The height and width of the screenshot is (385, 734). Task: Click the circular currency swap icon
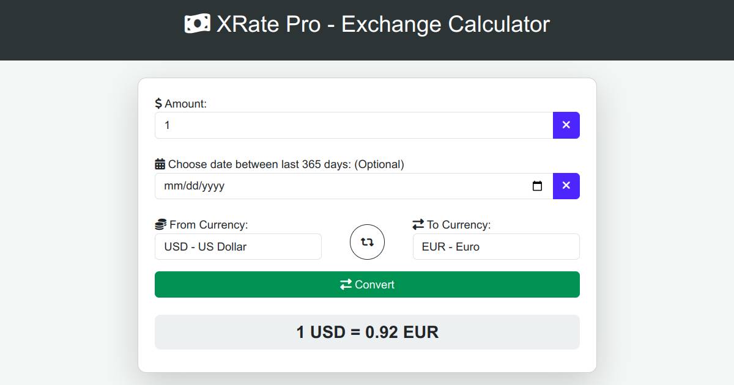[367, 242]
